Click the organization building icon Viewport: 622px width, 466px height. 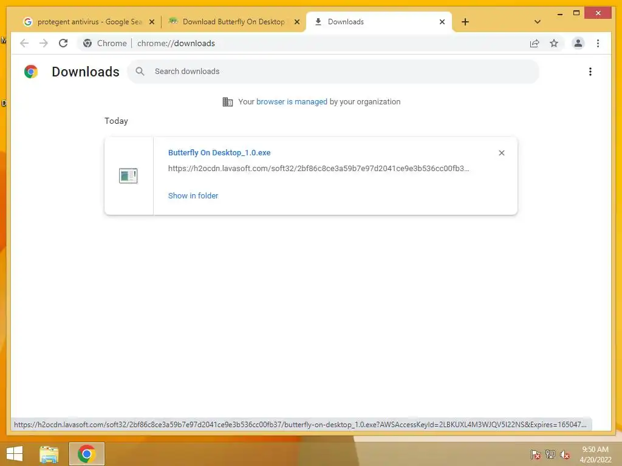(227, 102)
